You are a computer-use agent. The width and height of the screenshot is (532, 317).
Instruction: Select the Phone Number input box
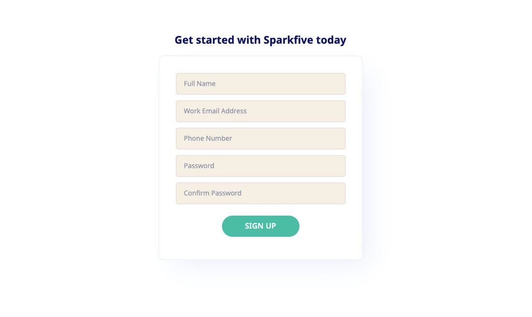click(x=260, y=139)
